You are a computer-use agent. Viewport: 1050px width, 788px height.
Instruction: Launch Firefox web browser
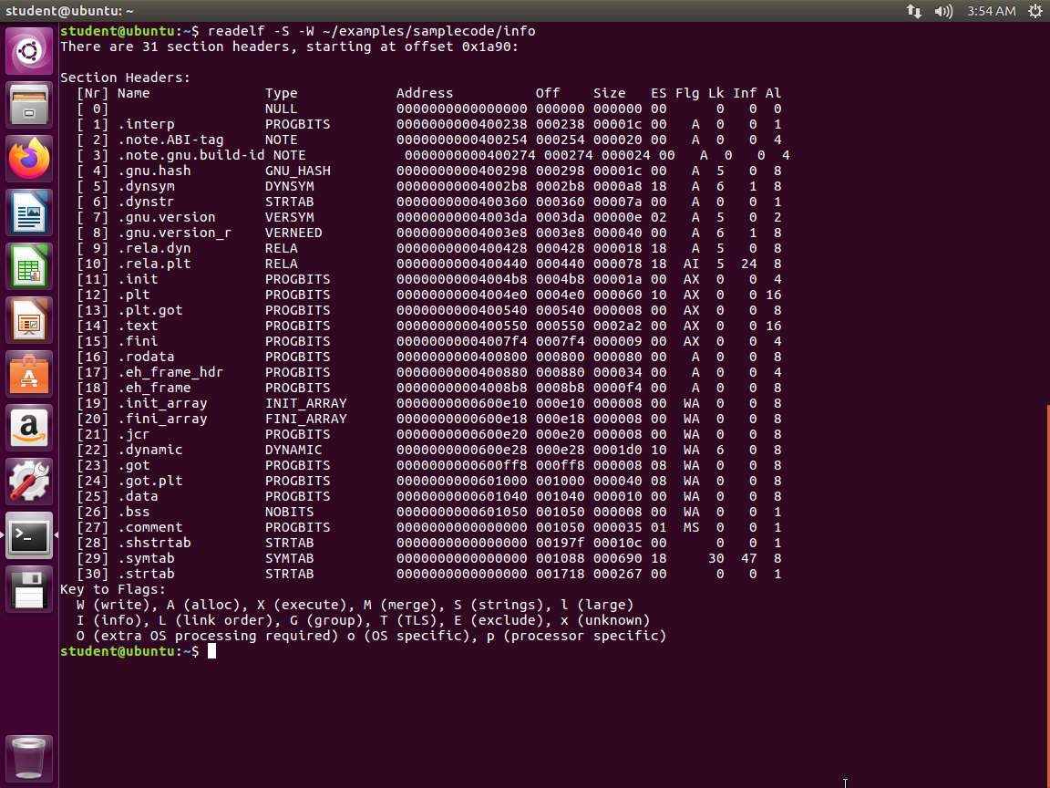(29, 159)
